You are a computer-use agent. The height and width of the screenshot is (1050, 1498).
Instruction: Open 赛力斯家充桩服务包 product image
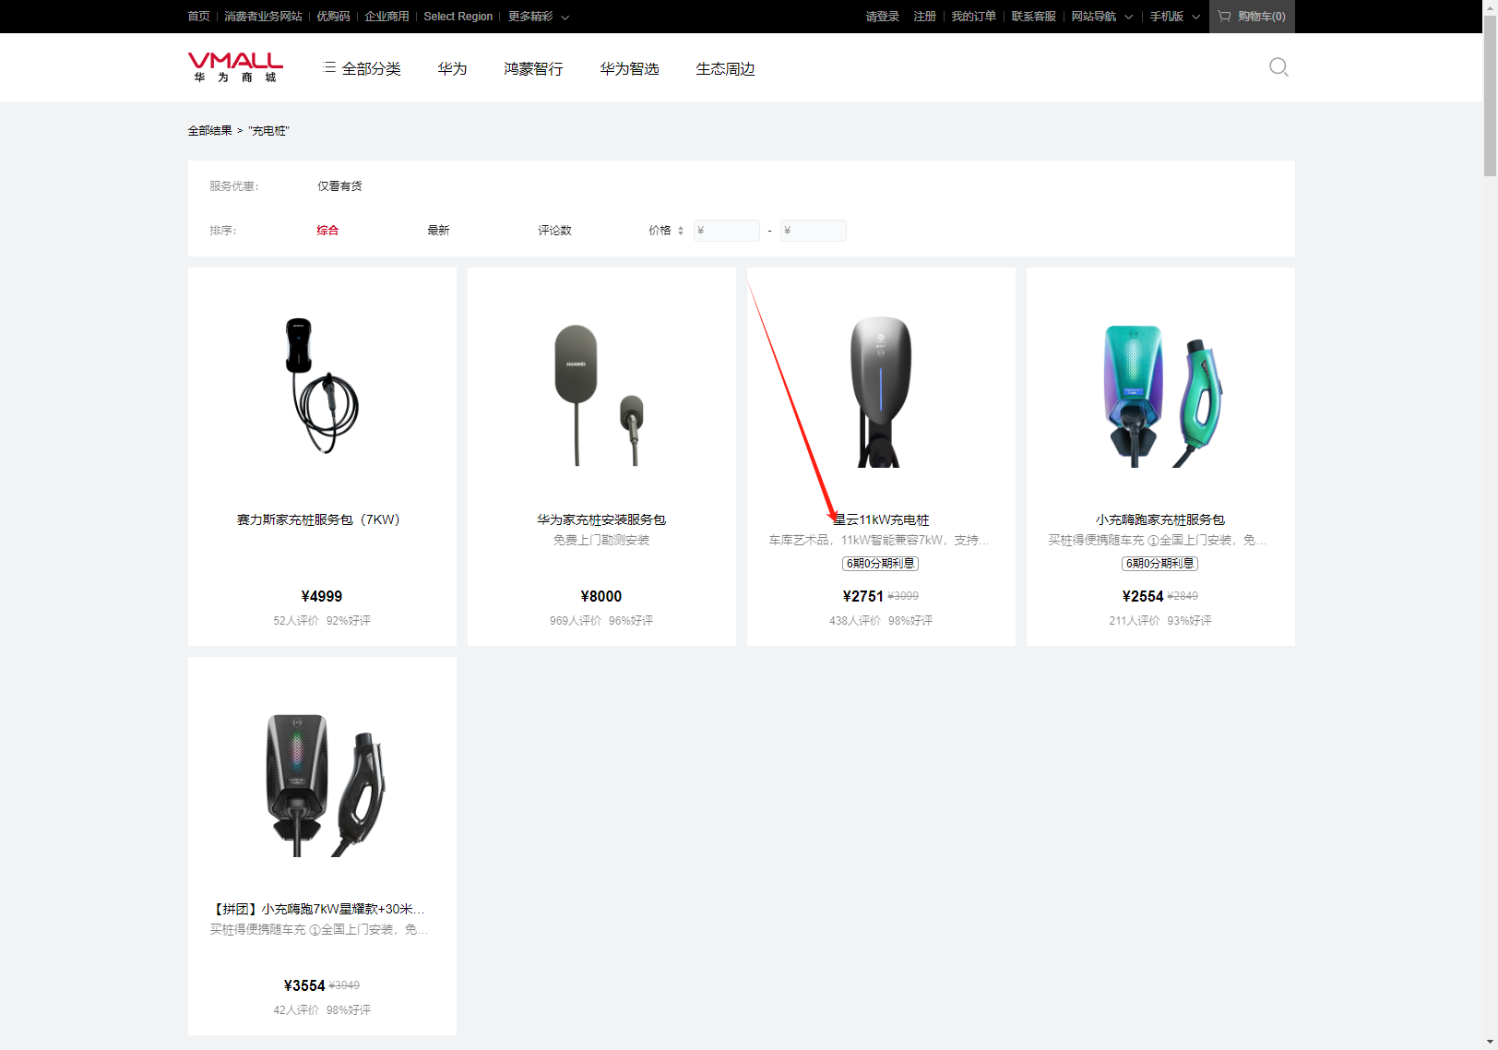[x=322, y=386]
